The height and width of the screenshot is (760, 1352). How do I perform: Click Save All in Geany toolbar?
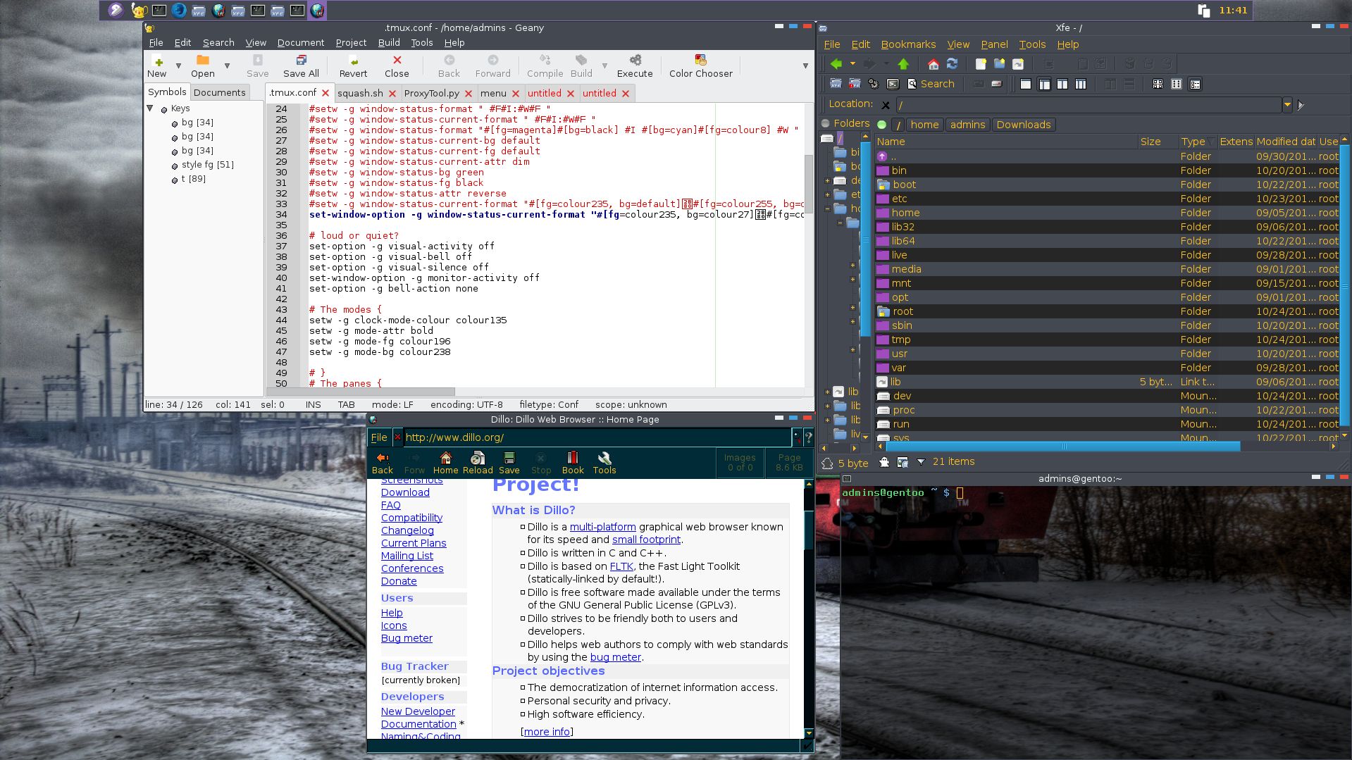pos(301,66)
